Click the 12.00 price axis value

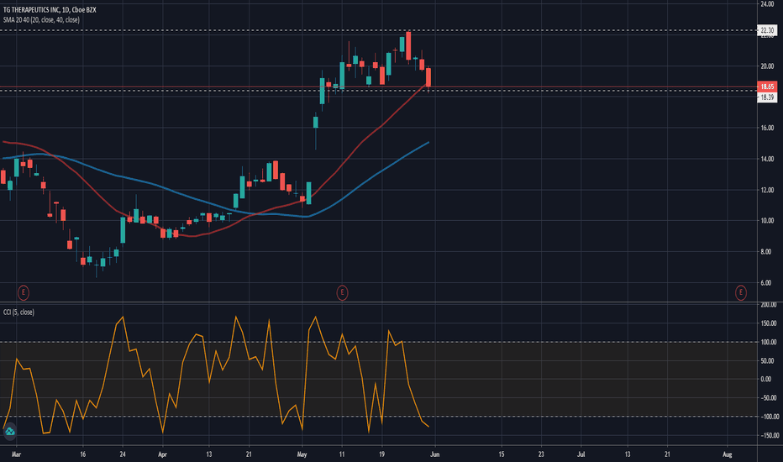(767, 190)
